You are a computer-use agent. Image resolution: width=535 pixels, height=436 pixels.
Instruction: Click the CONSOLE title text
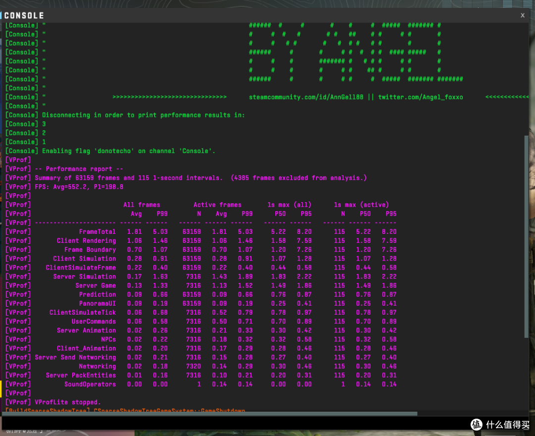click(24, 16)
